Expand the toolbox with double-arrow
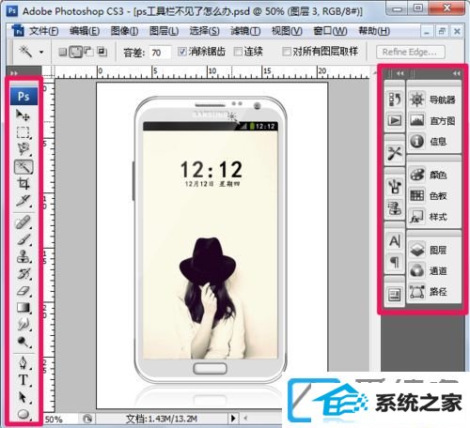The width and height of the screenshot is (470, 428). coord(14,73)
